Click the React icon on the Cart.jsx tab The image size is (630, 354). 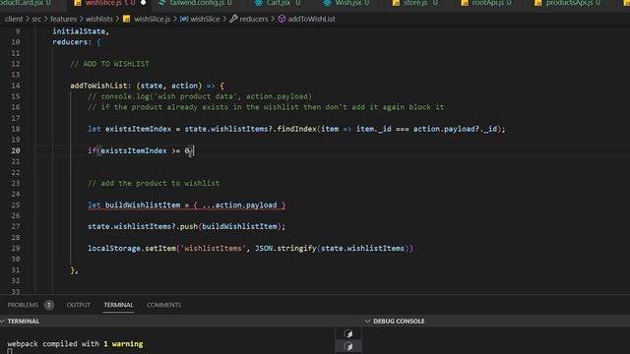tap(259, 3)
